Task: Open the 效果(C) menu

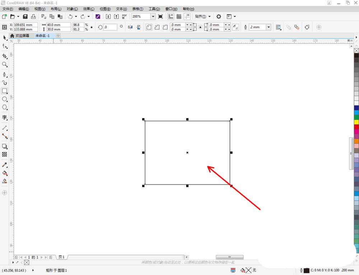Action: tap(89, 9)
